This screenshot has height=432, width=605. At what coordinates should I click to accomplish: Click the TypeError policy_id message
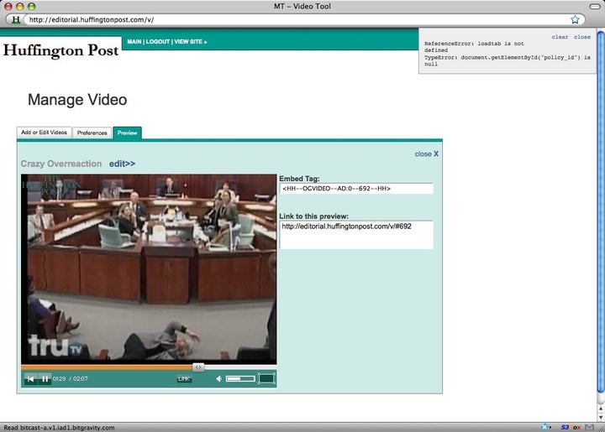pos(507,61)
